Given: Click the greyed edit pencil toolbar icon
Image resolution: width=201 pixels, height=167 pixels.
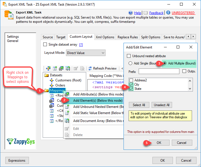Looking at the screenshot, I should click(76, 68).
